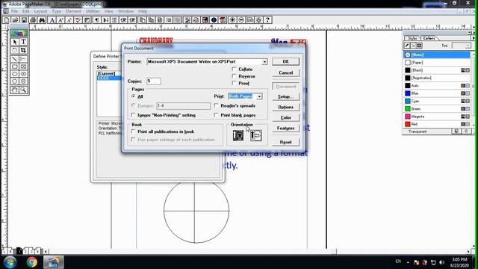Select the diagonal Line tool
478x269 pixels.
pos(15,59)
